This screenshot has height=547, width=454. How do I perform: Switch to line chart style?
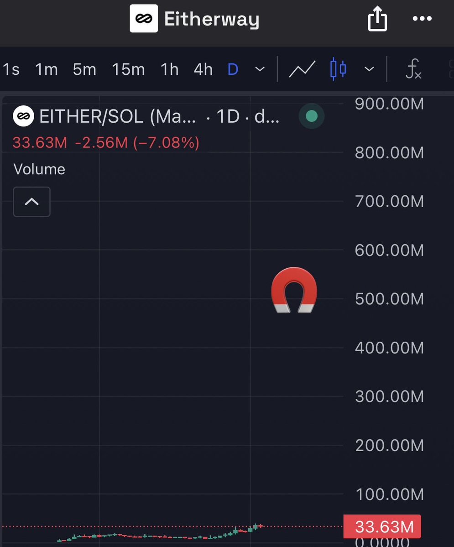302,69
